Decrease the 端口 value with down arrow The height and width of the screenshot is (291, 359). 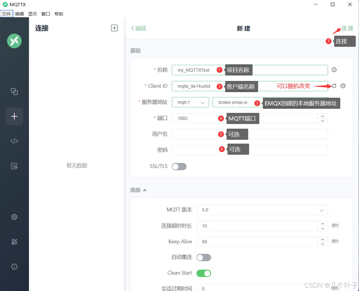point(322,121)
